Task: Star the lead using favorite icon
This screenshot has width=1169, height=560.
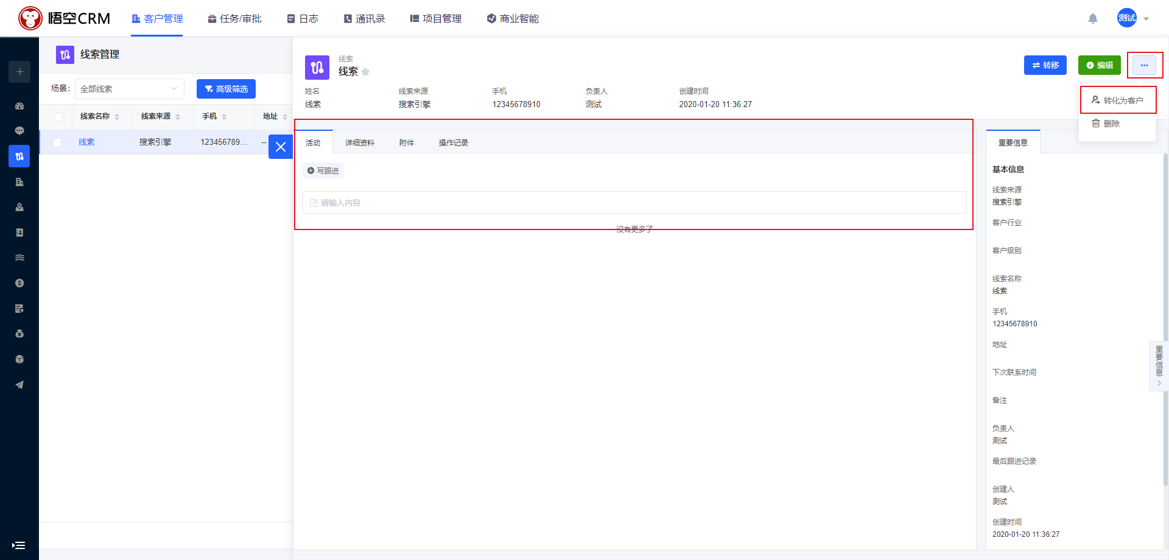Action: tap(365, 72)
